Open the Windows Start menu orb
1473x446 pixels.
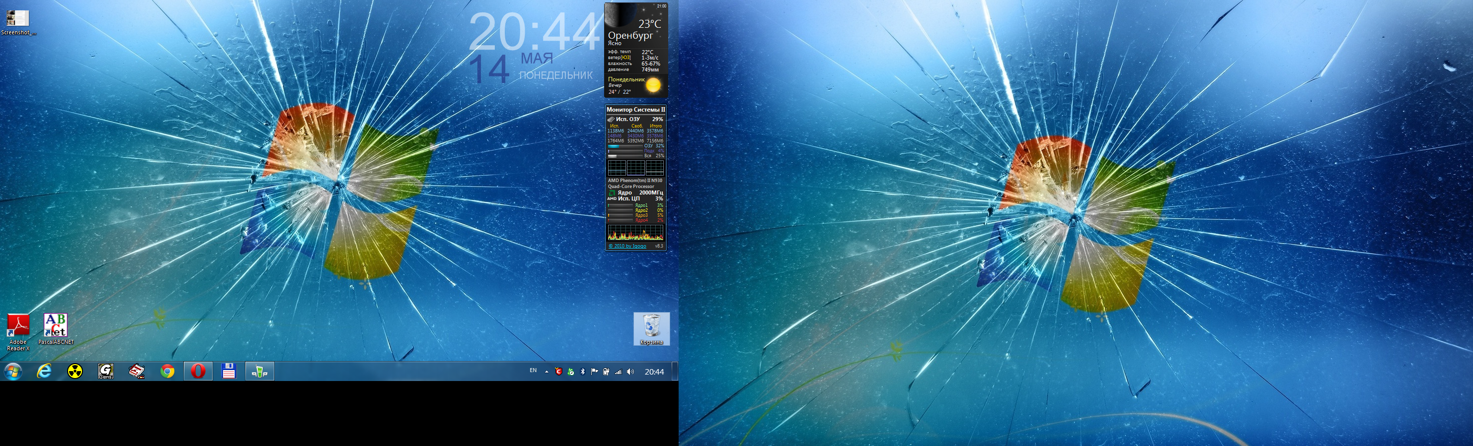coord(12,372)
